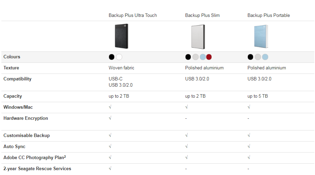Click the silver Backup Plus Slim drive image
This screenshot has height=175, width=315.
[x=198, y=37]
